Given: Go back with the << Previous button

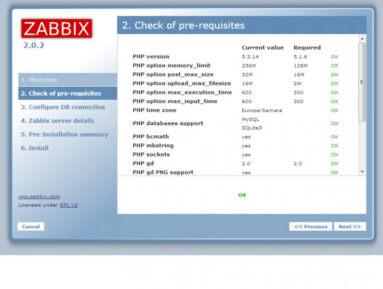Looking at the screenshot, I should coord(311,226).
